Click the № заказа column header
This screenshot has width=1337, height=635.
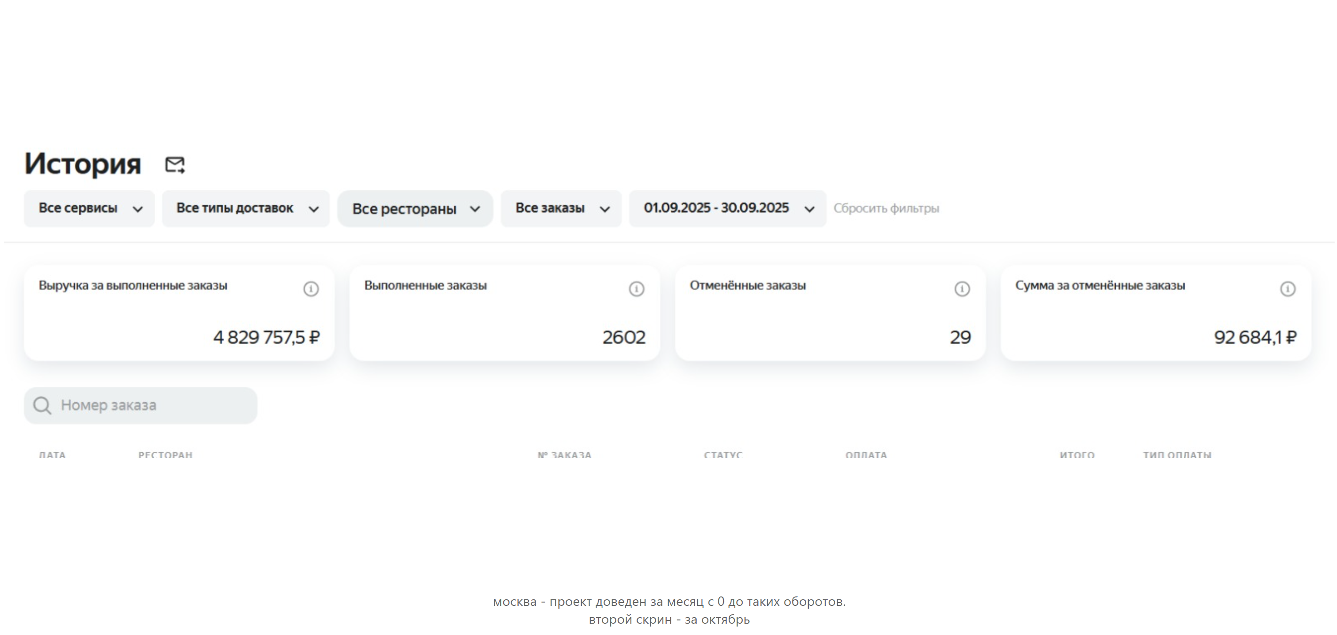(x=564, y=455)
